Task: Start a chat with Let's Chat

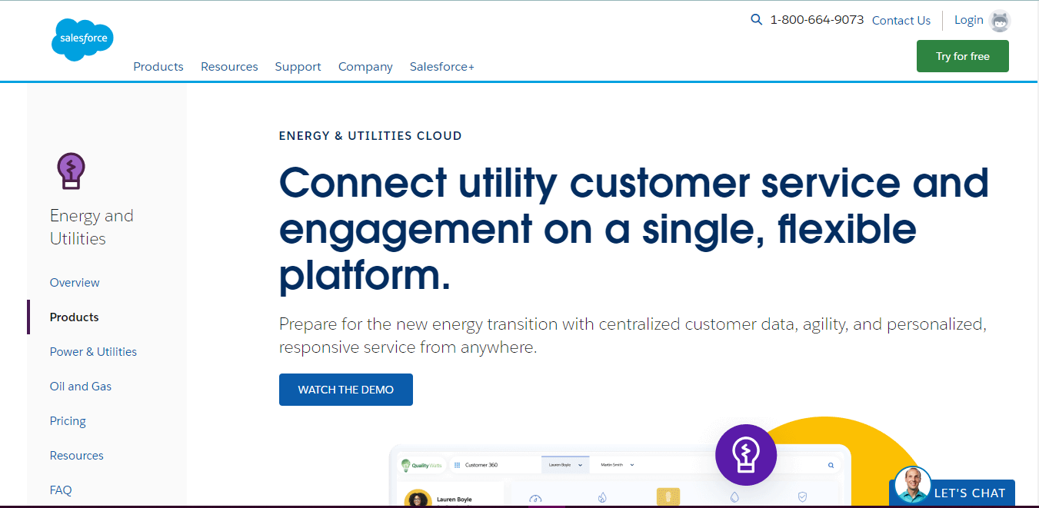Action: pos(969,493)
